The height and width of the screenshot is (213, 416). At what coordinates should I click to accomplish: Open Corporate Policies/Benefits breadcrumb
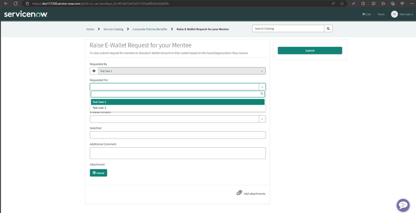point(150,29)
